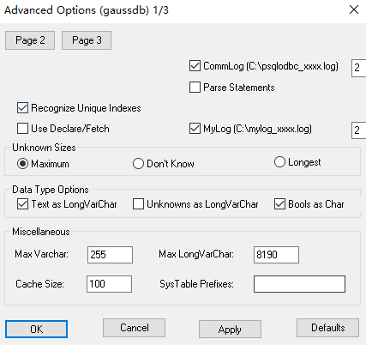This screenshot has width=366, height=345.
Task: Enable the Parse Statements checkbox
Action: click(195, 88)
